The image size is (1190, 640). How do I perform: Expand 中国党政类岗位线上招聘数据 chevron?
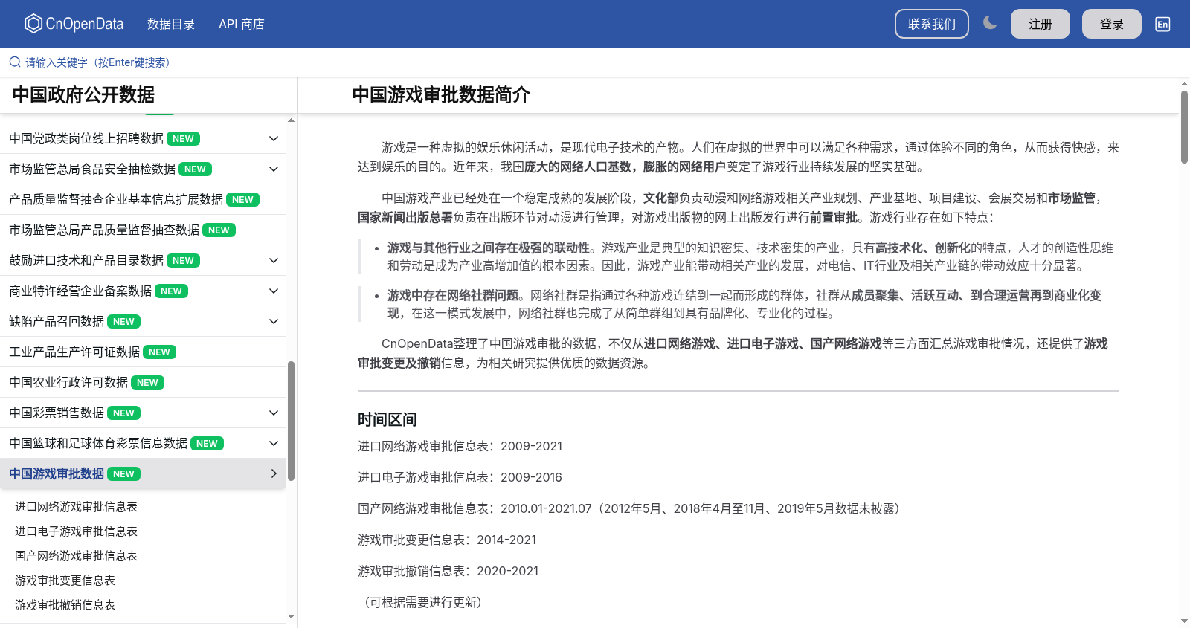point(274,138)
